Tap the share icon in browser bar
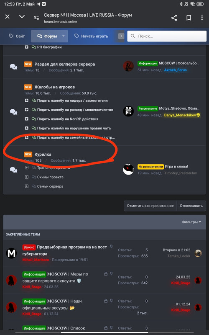The height and width of the screenshot is (335, 209). (174, 18)
